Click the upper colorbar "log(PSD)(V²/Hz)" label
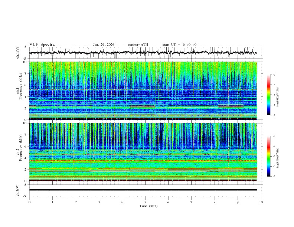The image size is (294, 227). coord(278,97)
